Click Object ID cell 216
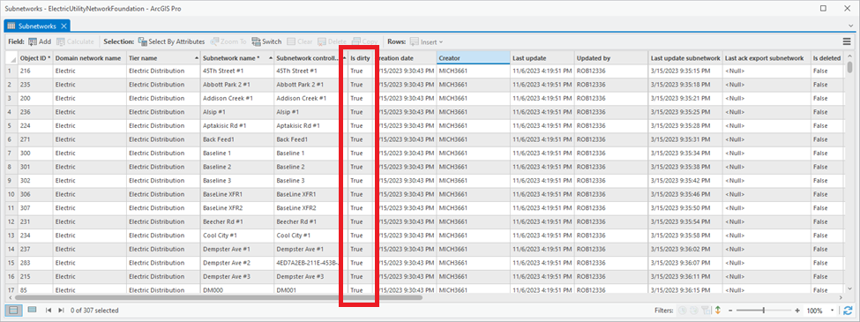This screenshot has width=860, height=322. coord(35,71)
